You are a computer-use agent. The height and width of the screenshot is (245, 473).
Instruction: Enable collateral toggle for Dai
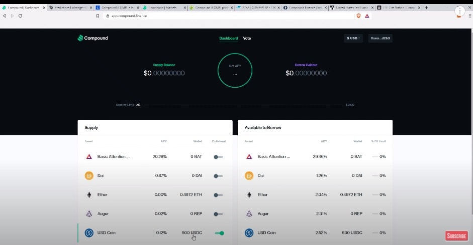click(x=218, y=176)
